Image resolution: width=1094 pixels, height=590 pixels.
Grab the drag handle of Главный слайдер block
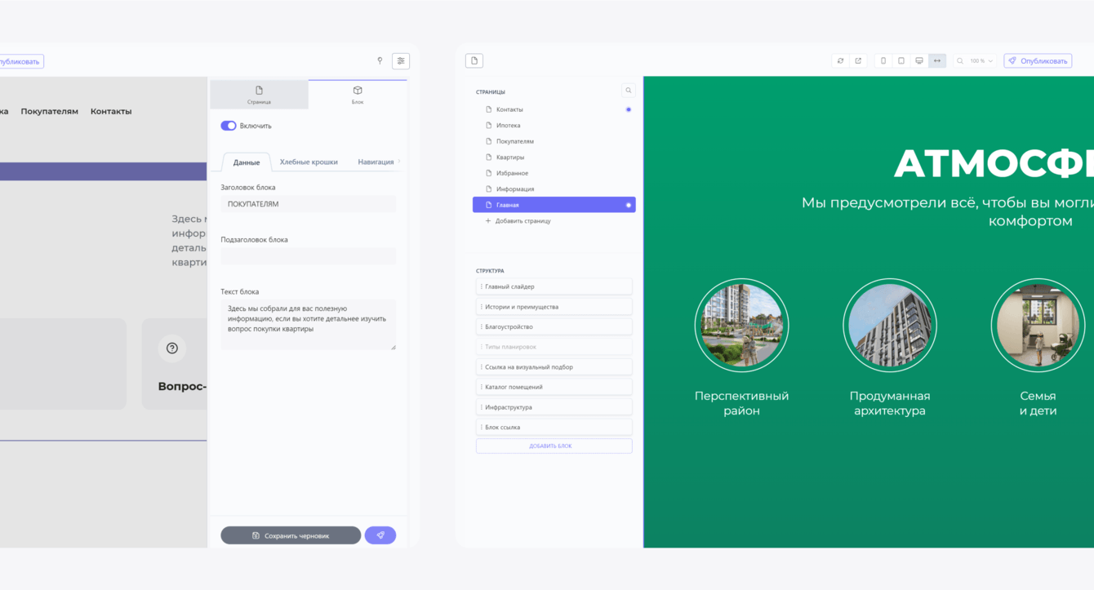click(x=481, y=286)
